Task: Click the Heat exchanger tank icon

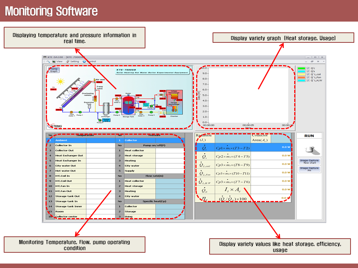Action: point(106,108)
